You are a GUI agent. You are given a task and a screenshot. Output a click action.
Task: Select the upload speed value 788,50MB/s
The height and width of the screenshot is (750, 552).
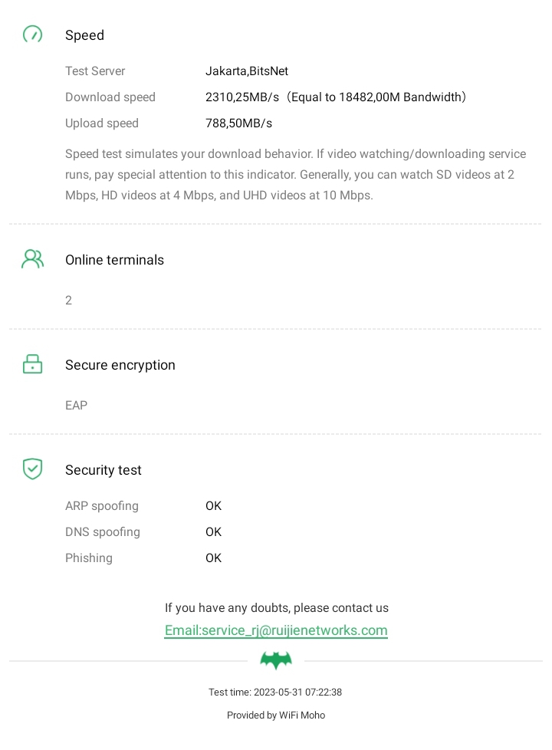(238, 123)
